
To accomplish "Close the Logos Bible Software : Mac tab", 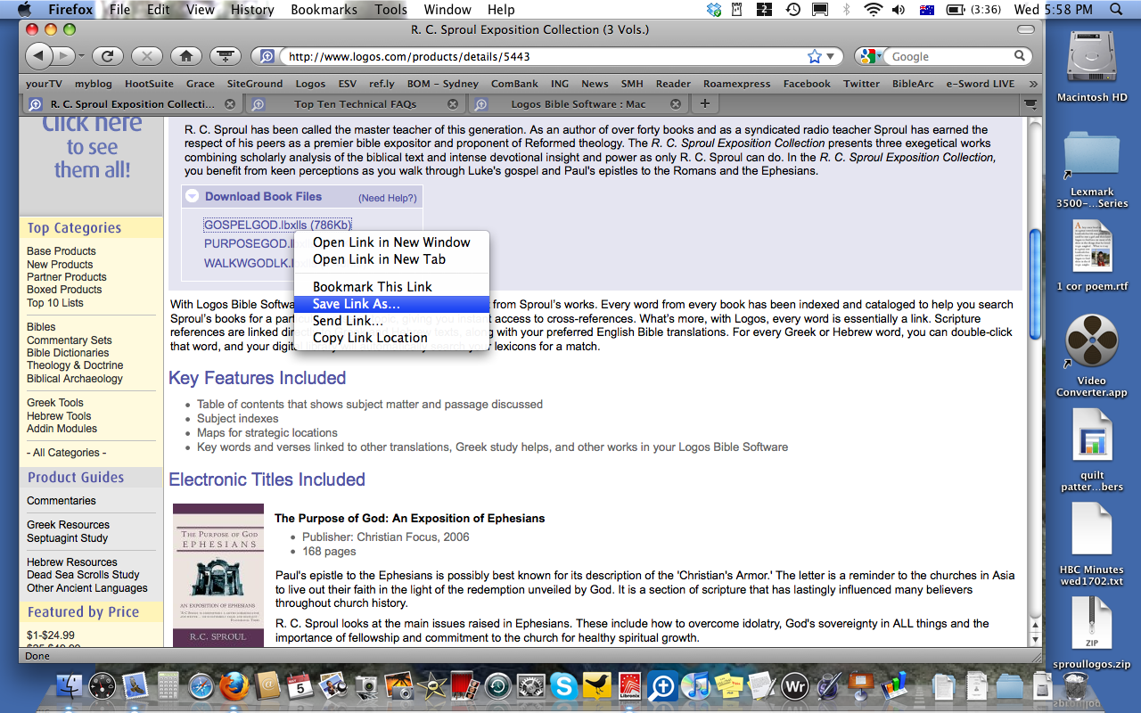I will [x=676, y=104].
